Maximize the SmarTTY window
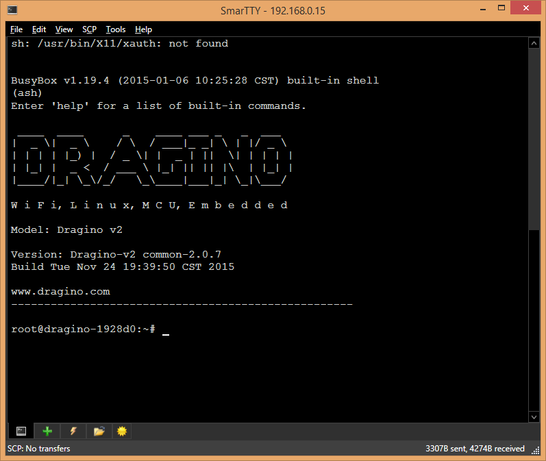Viewport: 546px width, 461px height. pos(501,8)
